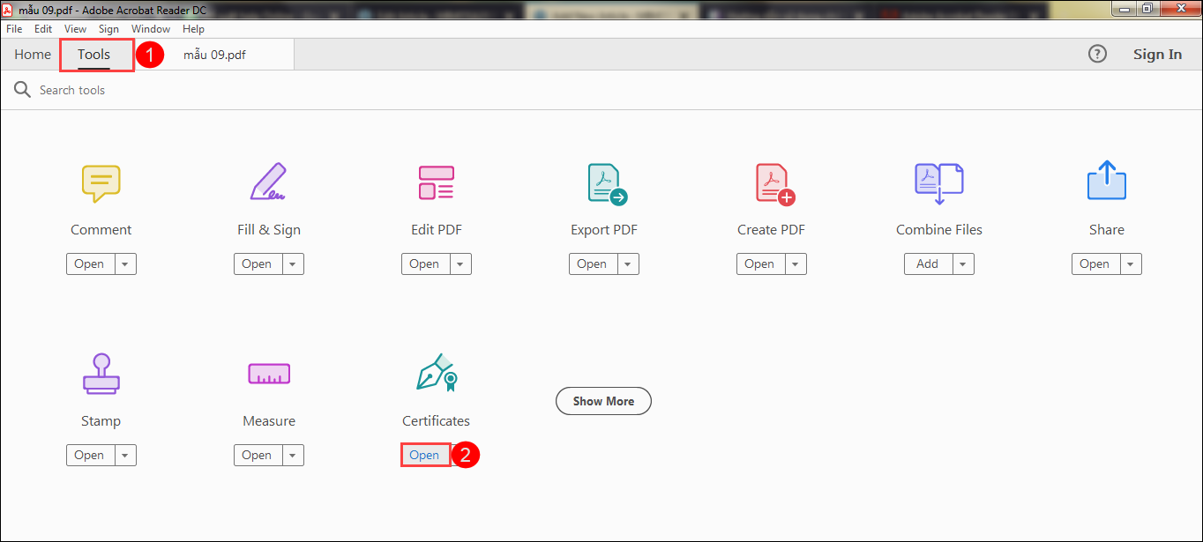Click the Show More button

click(x=603, y=401)
